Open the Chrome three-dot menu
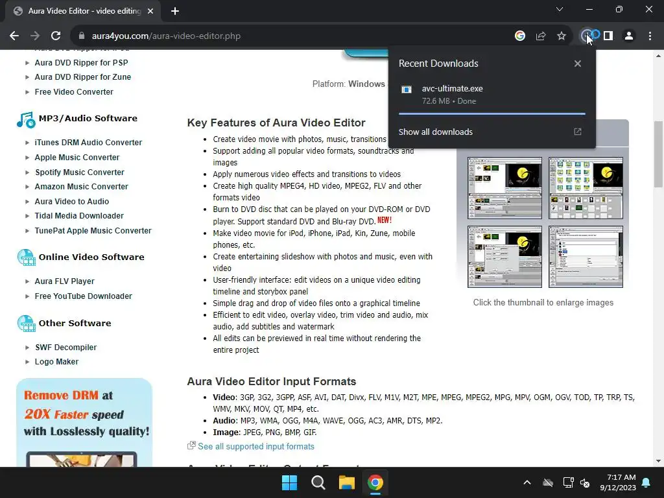The width and height of the screenshot is (664, 498). click(650, 36)
